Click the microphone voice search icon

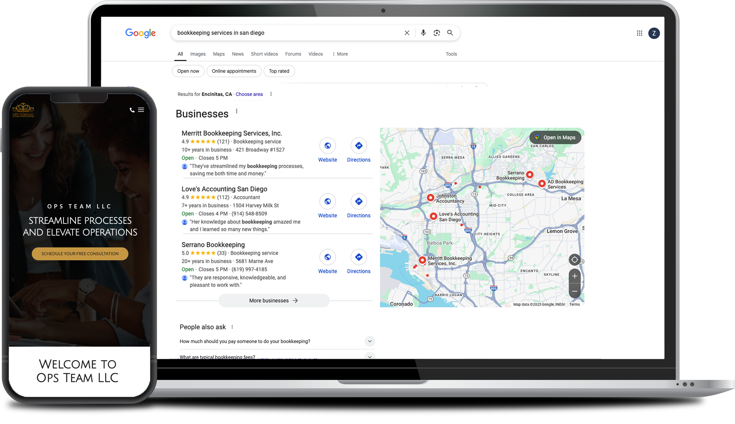(x=423, y=33)
